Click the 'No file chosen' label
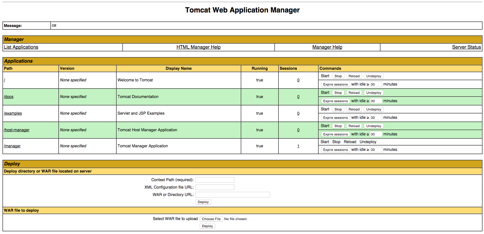 coord(236,219)
